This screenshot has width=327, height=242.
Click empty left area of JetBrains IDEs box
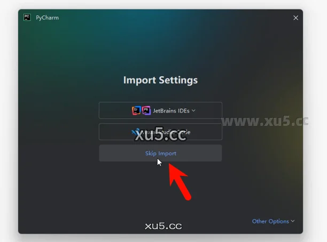tap(115, 110)
